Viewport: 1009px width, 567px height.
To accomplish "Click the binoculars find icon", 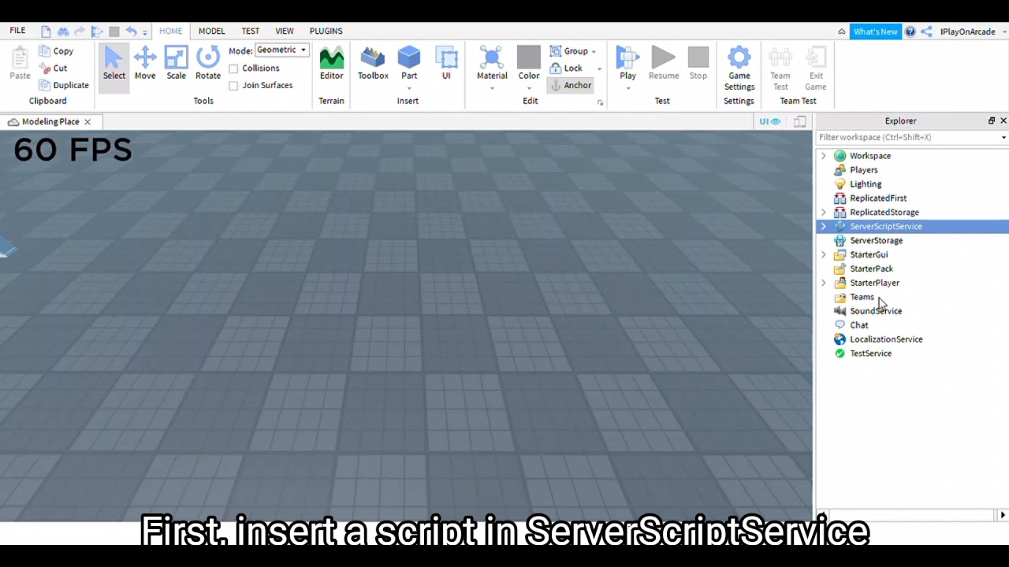I will (x=63, y=31).
